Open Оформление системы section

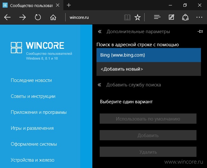(x=34, y=144)
